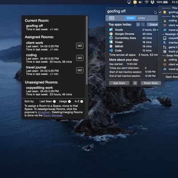Swap with travel journal in Swap this section
This screenshot has height=178, width=178.
point(170,69)
